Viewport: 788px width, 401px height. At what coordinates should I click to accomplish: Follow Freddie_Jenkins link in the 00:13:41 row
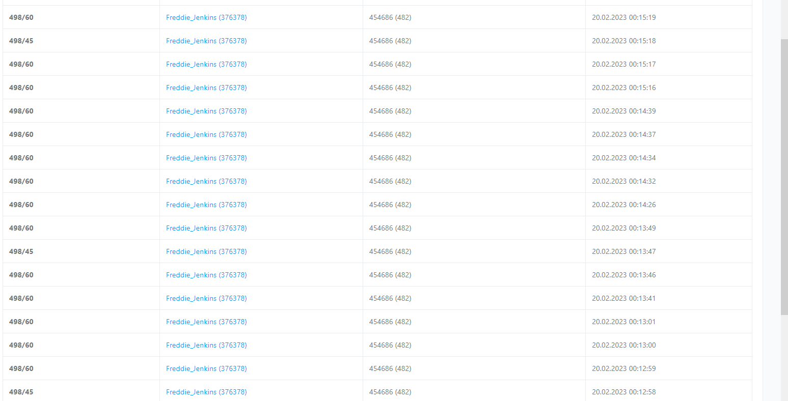(x=206, y=298)
